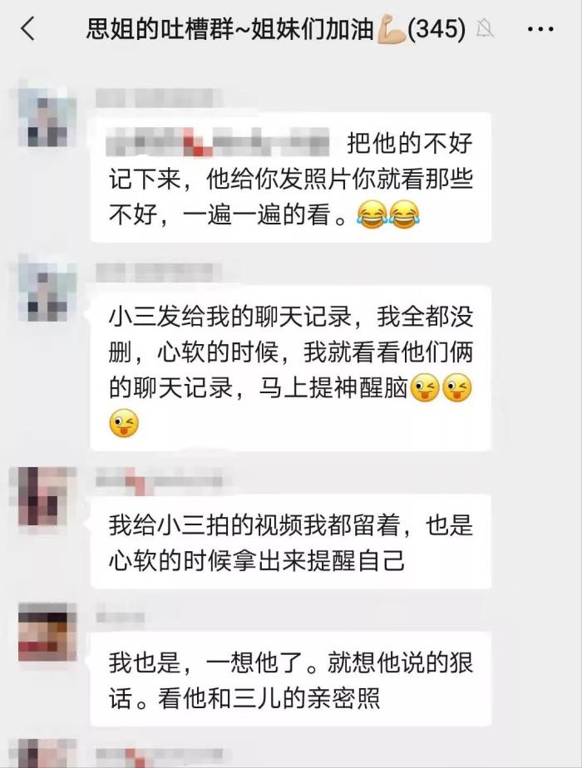The height and width of the screenshot is (768, 582).
Task: Tap the group title 思姐的吐槽群
Action: [160, 28]
